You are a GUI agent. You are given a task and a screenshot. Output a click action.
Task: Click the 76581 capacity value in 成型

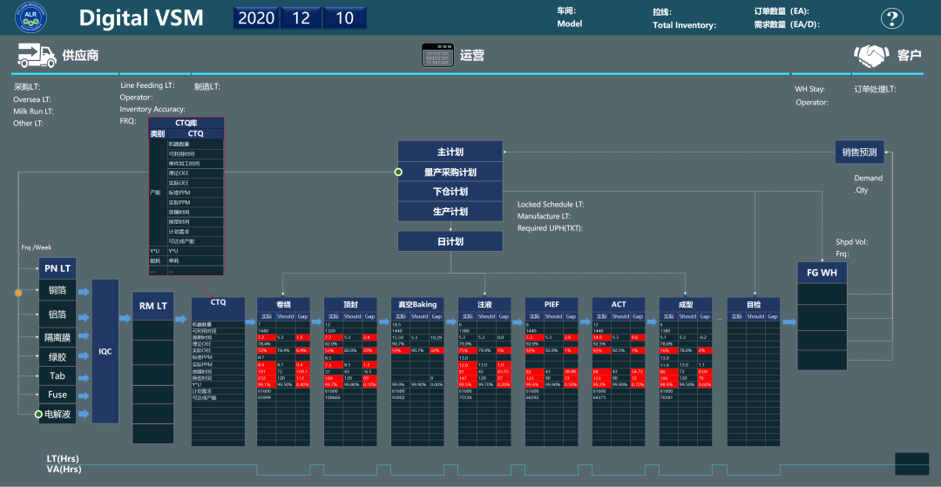point(667,397)
